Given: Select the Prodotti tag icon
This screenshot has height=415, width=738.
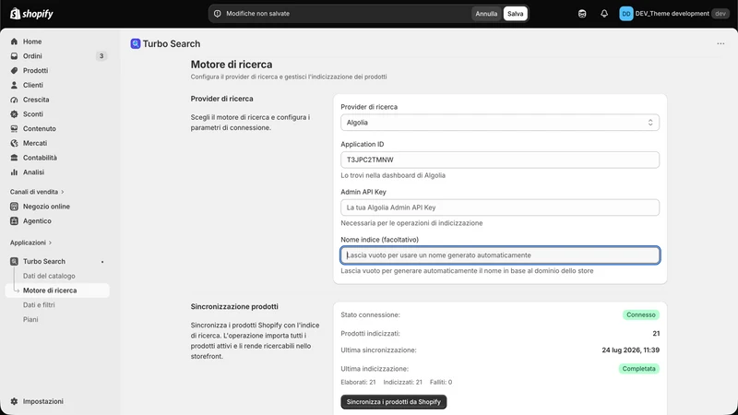Looking at the screenshot, I should [14, 71].
